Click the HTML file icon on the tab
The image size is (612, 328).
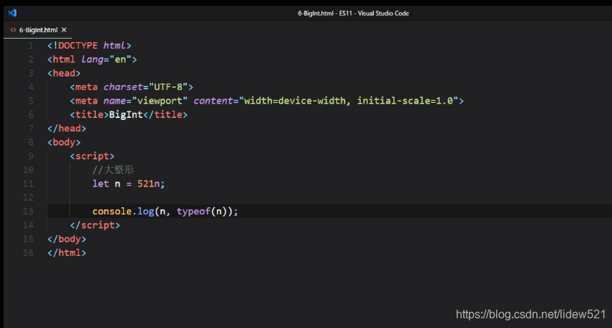click(14, 30)
